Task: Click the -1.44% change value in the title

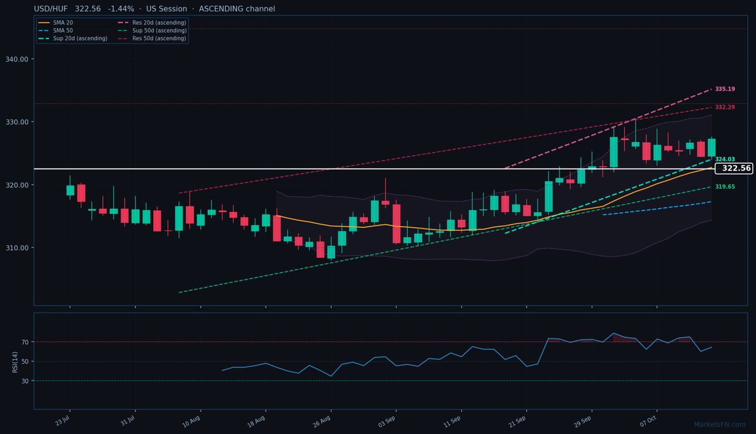Action: 121,9
